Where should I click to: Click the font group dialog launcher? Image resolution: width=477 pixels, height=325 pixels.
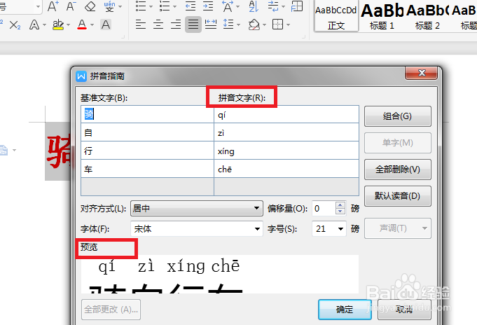point(123,36)
